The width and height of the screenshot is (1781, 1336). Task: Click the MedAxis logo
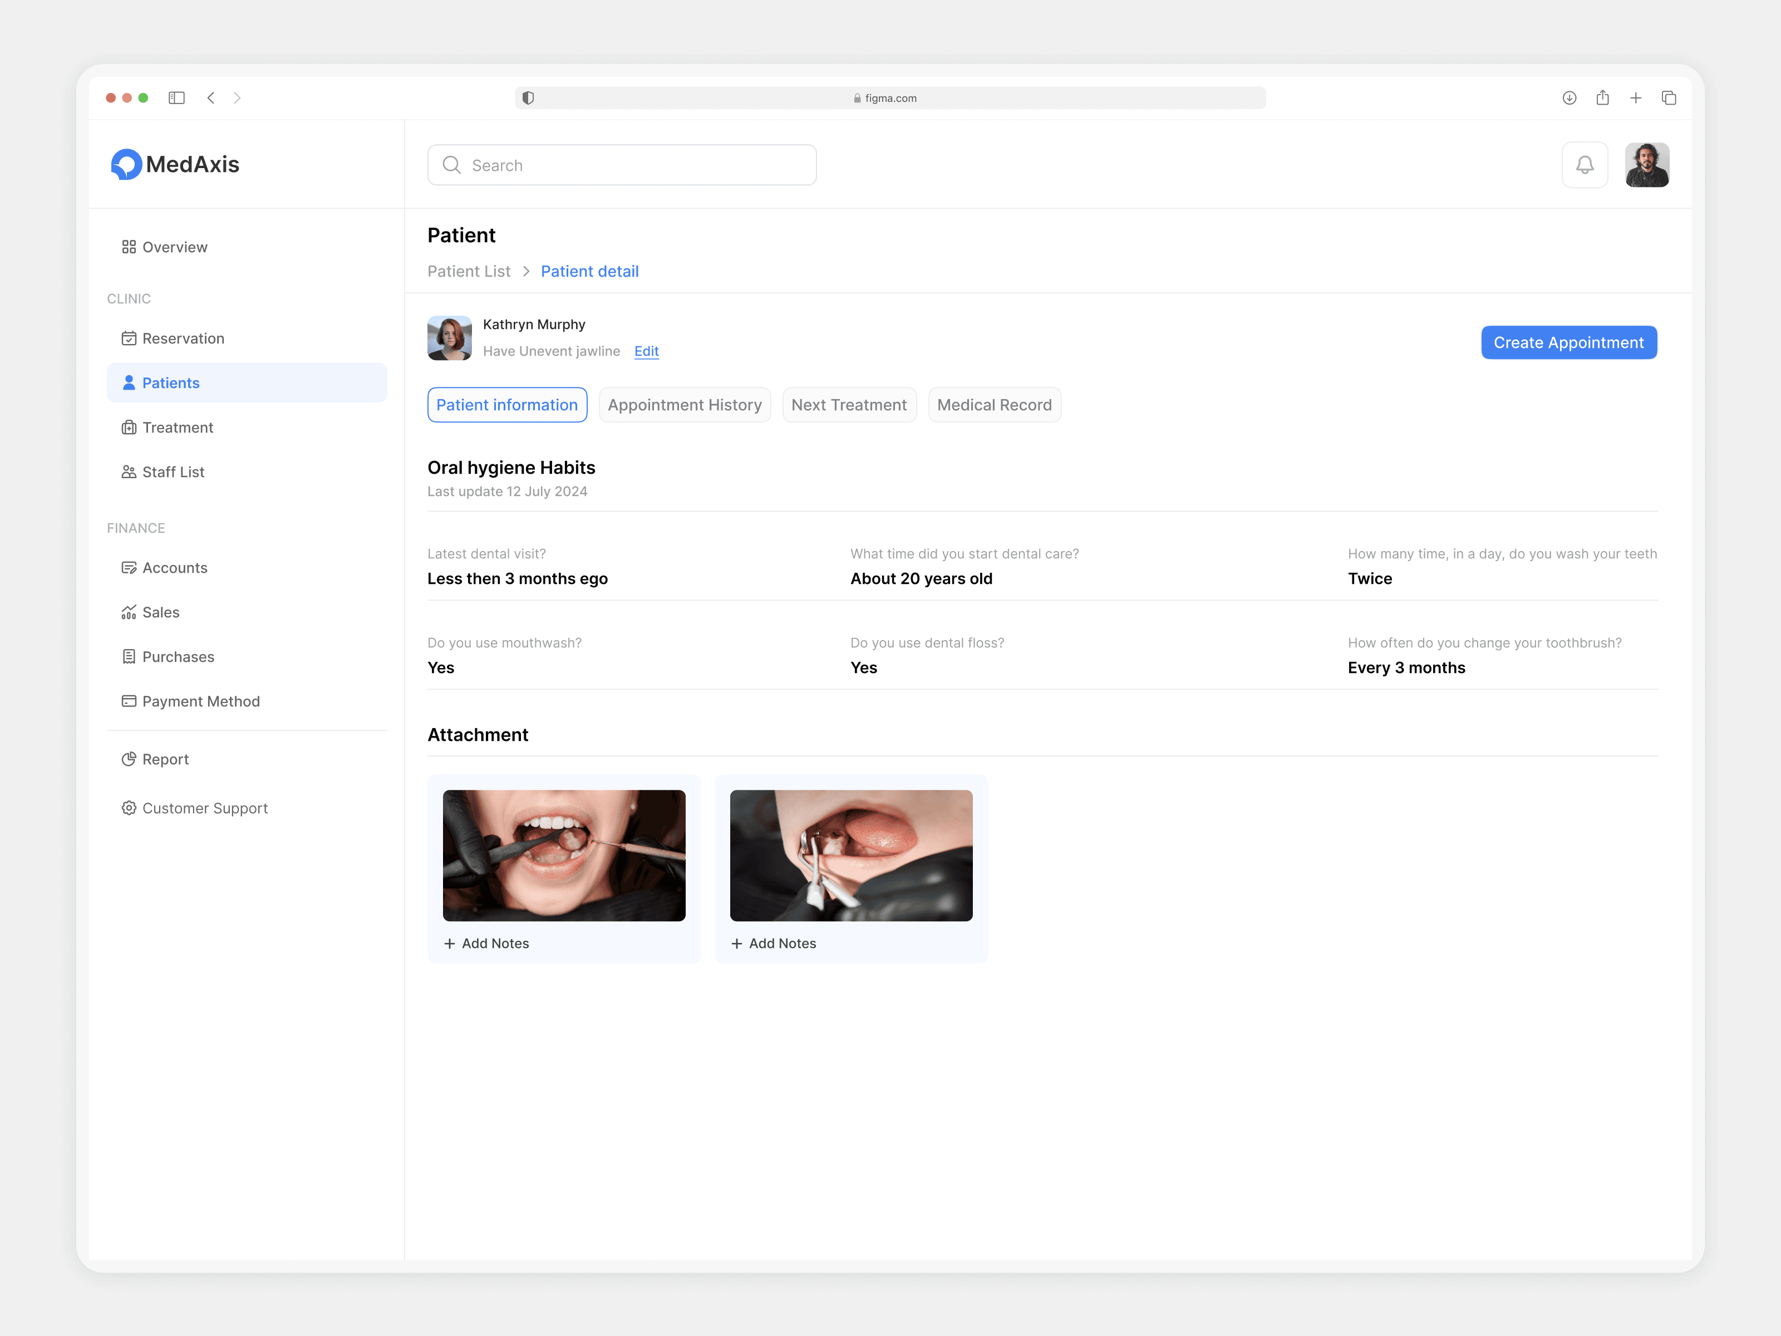tap(175, 164)
